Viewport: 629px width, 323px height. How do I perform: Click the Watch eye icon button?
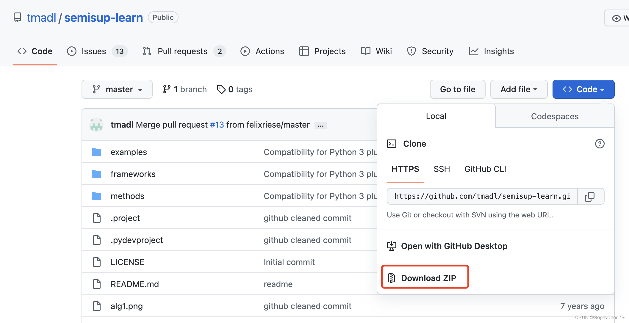point(617,18)
